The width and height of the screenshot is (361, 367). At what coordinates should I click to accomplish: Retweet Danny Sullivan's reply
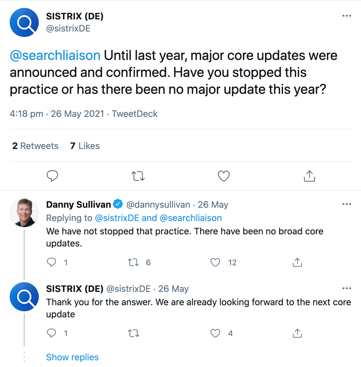(133, 262)
